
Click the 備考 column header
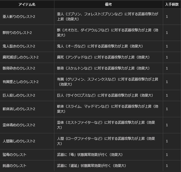point(108,4)
